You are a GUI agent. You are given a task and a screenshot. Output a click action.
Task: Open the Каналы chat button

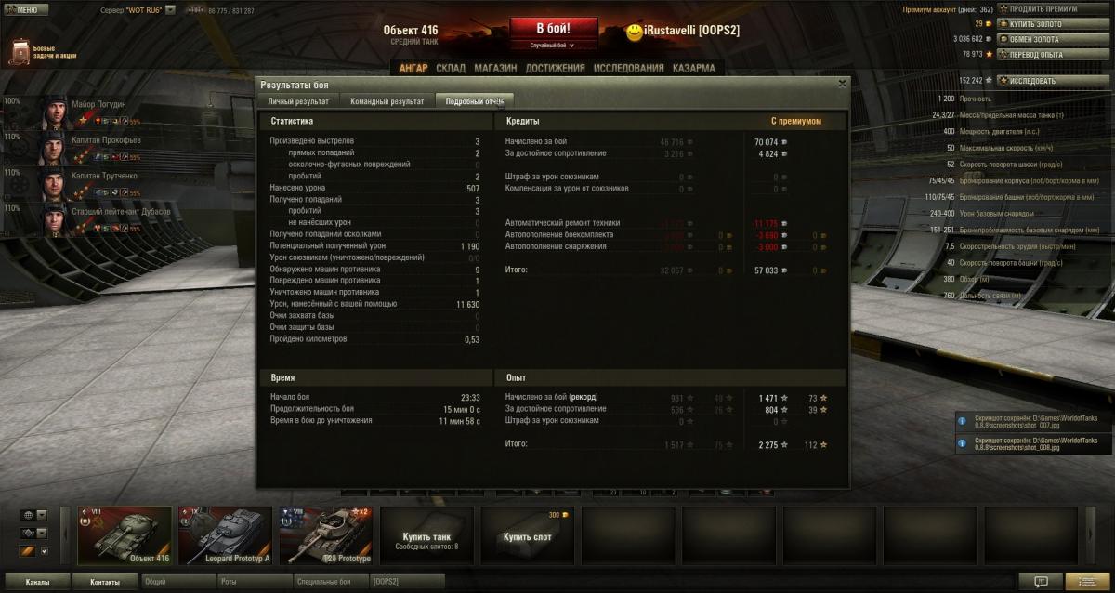pyautogui.click(x=37, y=582)
